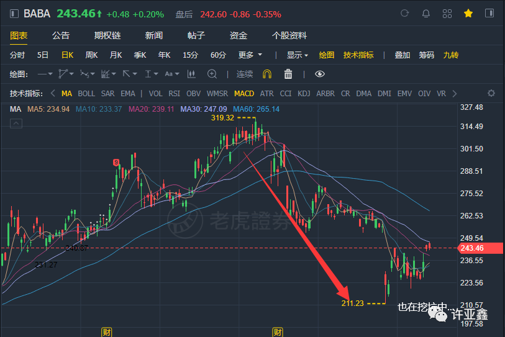505x337 pixels.
Task: Select the 分时 intraday timeframe
Action: pos(17,55)
